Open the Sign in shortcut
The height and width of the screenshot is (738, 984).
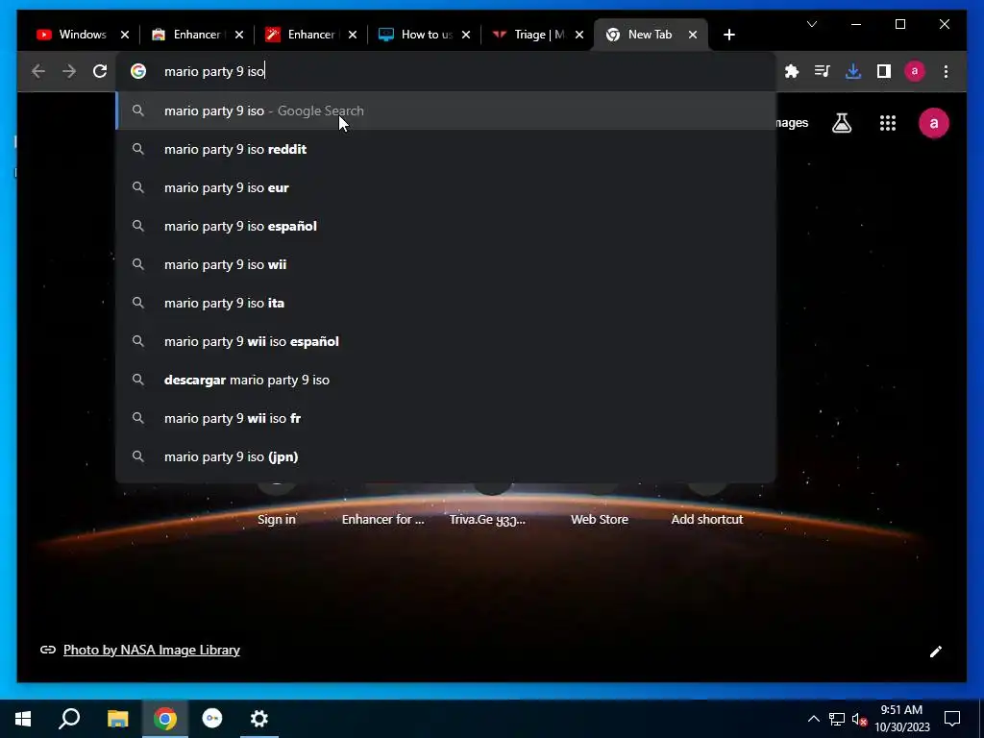click(x=276, y=519)
